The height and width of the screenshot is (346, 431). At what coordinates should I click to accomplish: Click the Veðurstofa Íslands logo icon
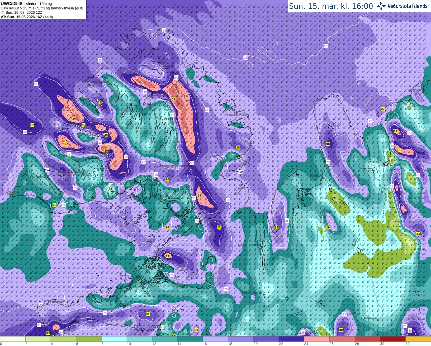coord(381,6)
